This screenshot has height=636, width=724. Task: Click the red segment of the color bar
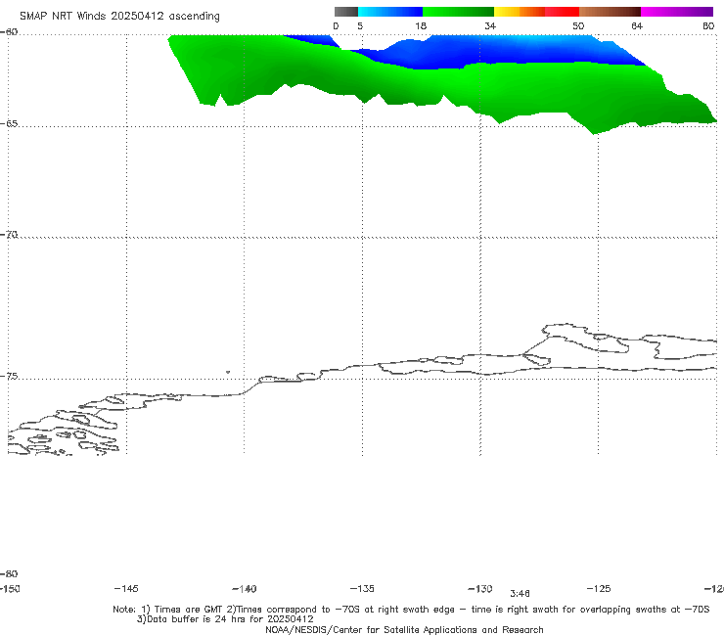pyautogui.click(x=562, y=12)
